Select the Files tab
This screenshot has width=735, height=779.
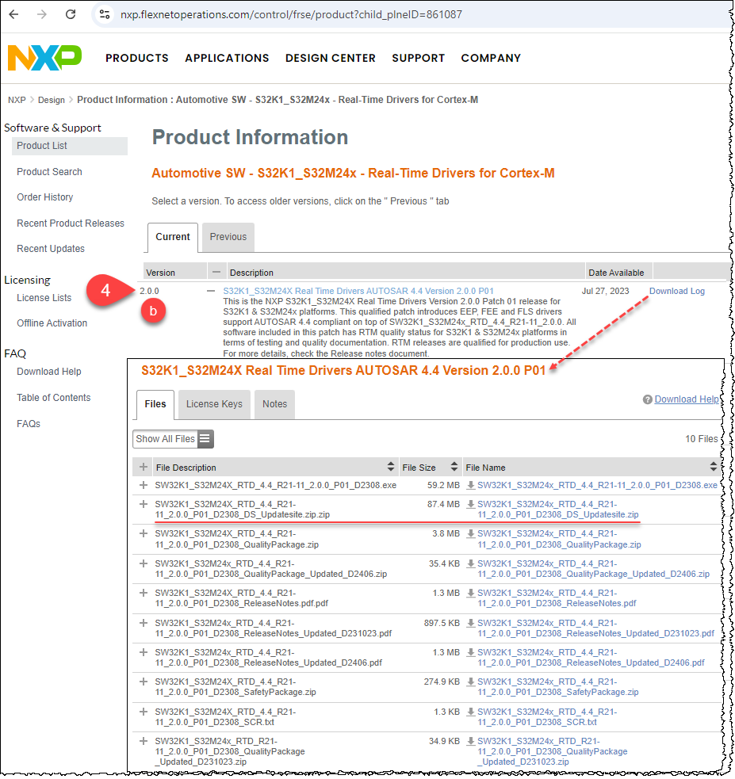(x=155, y=404)
